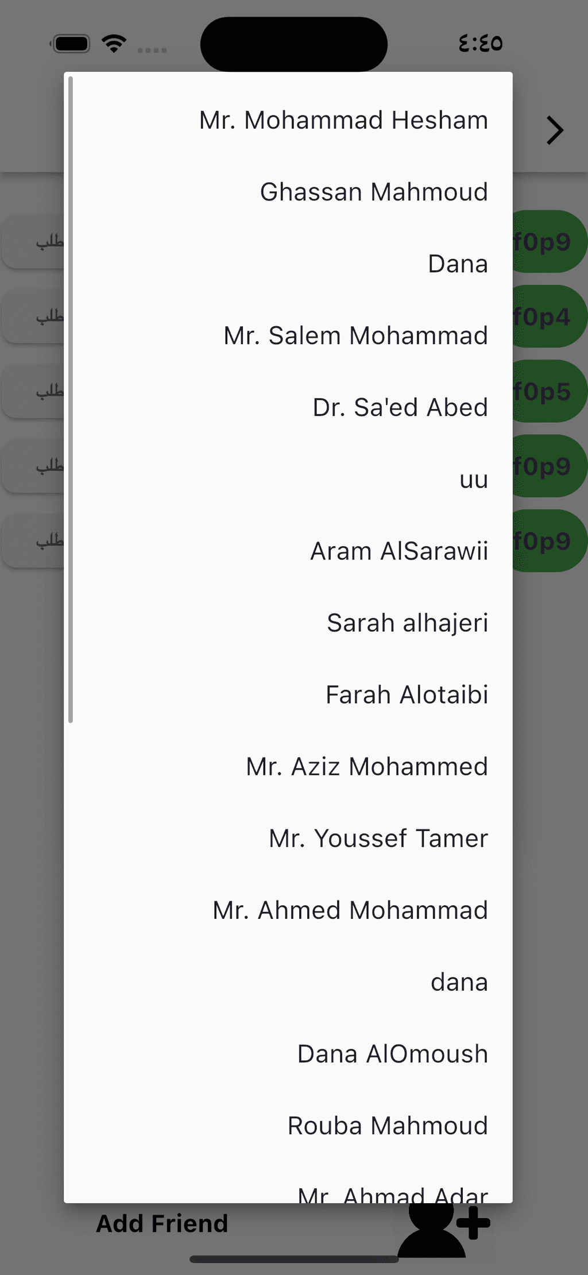The image size is (588, 1275).
Task: Choose Mr. Ahmed Mohammad in the list
Action: point(350,910)
